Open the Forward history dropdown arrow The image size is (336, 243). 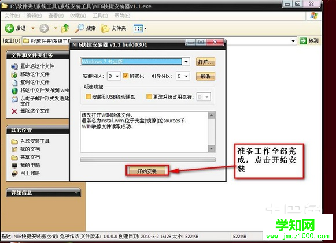click(56, 28)
